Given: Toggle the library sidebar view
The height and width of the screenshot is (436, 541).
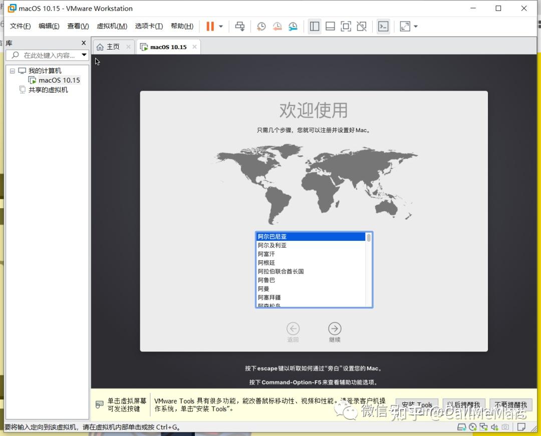Looking at the screenshot, I should 314,26.
